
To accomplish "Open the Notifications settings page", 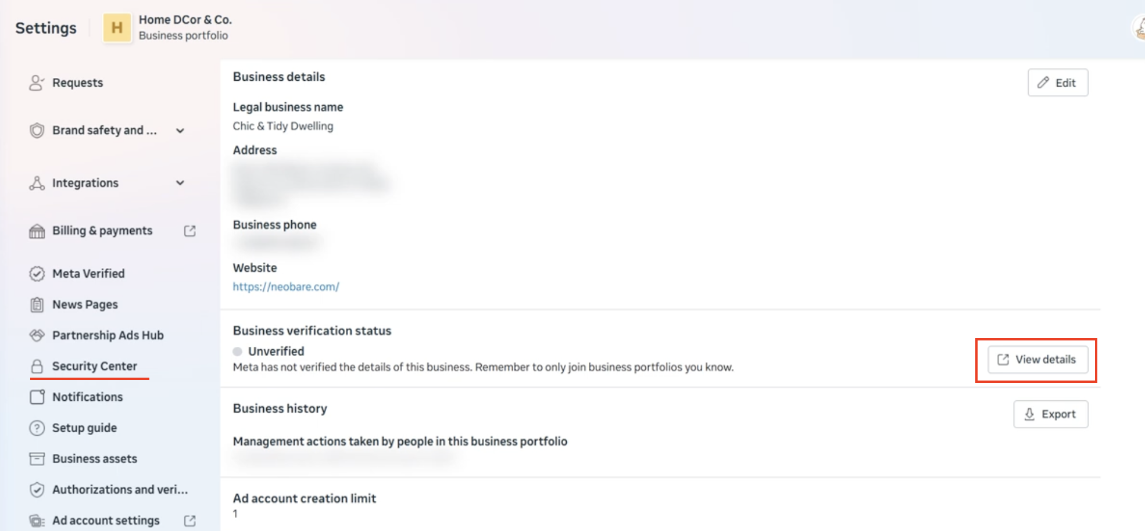I will (87, 397).
